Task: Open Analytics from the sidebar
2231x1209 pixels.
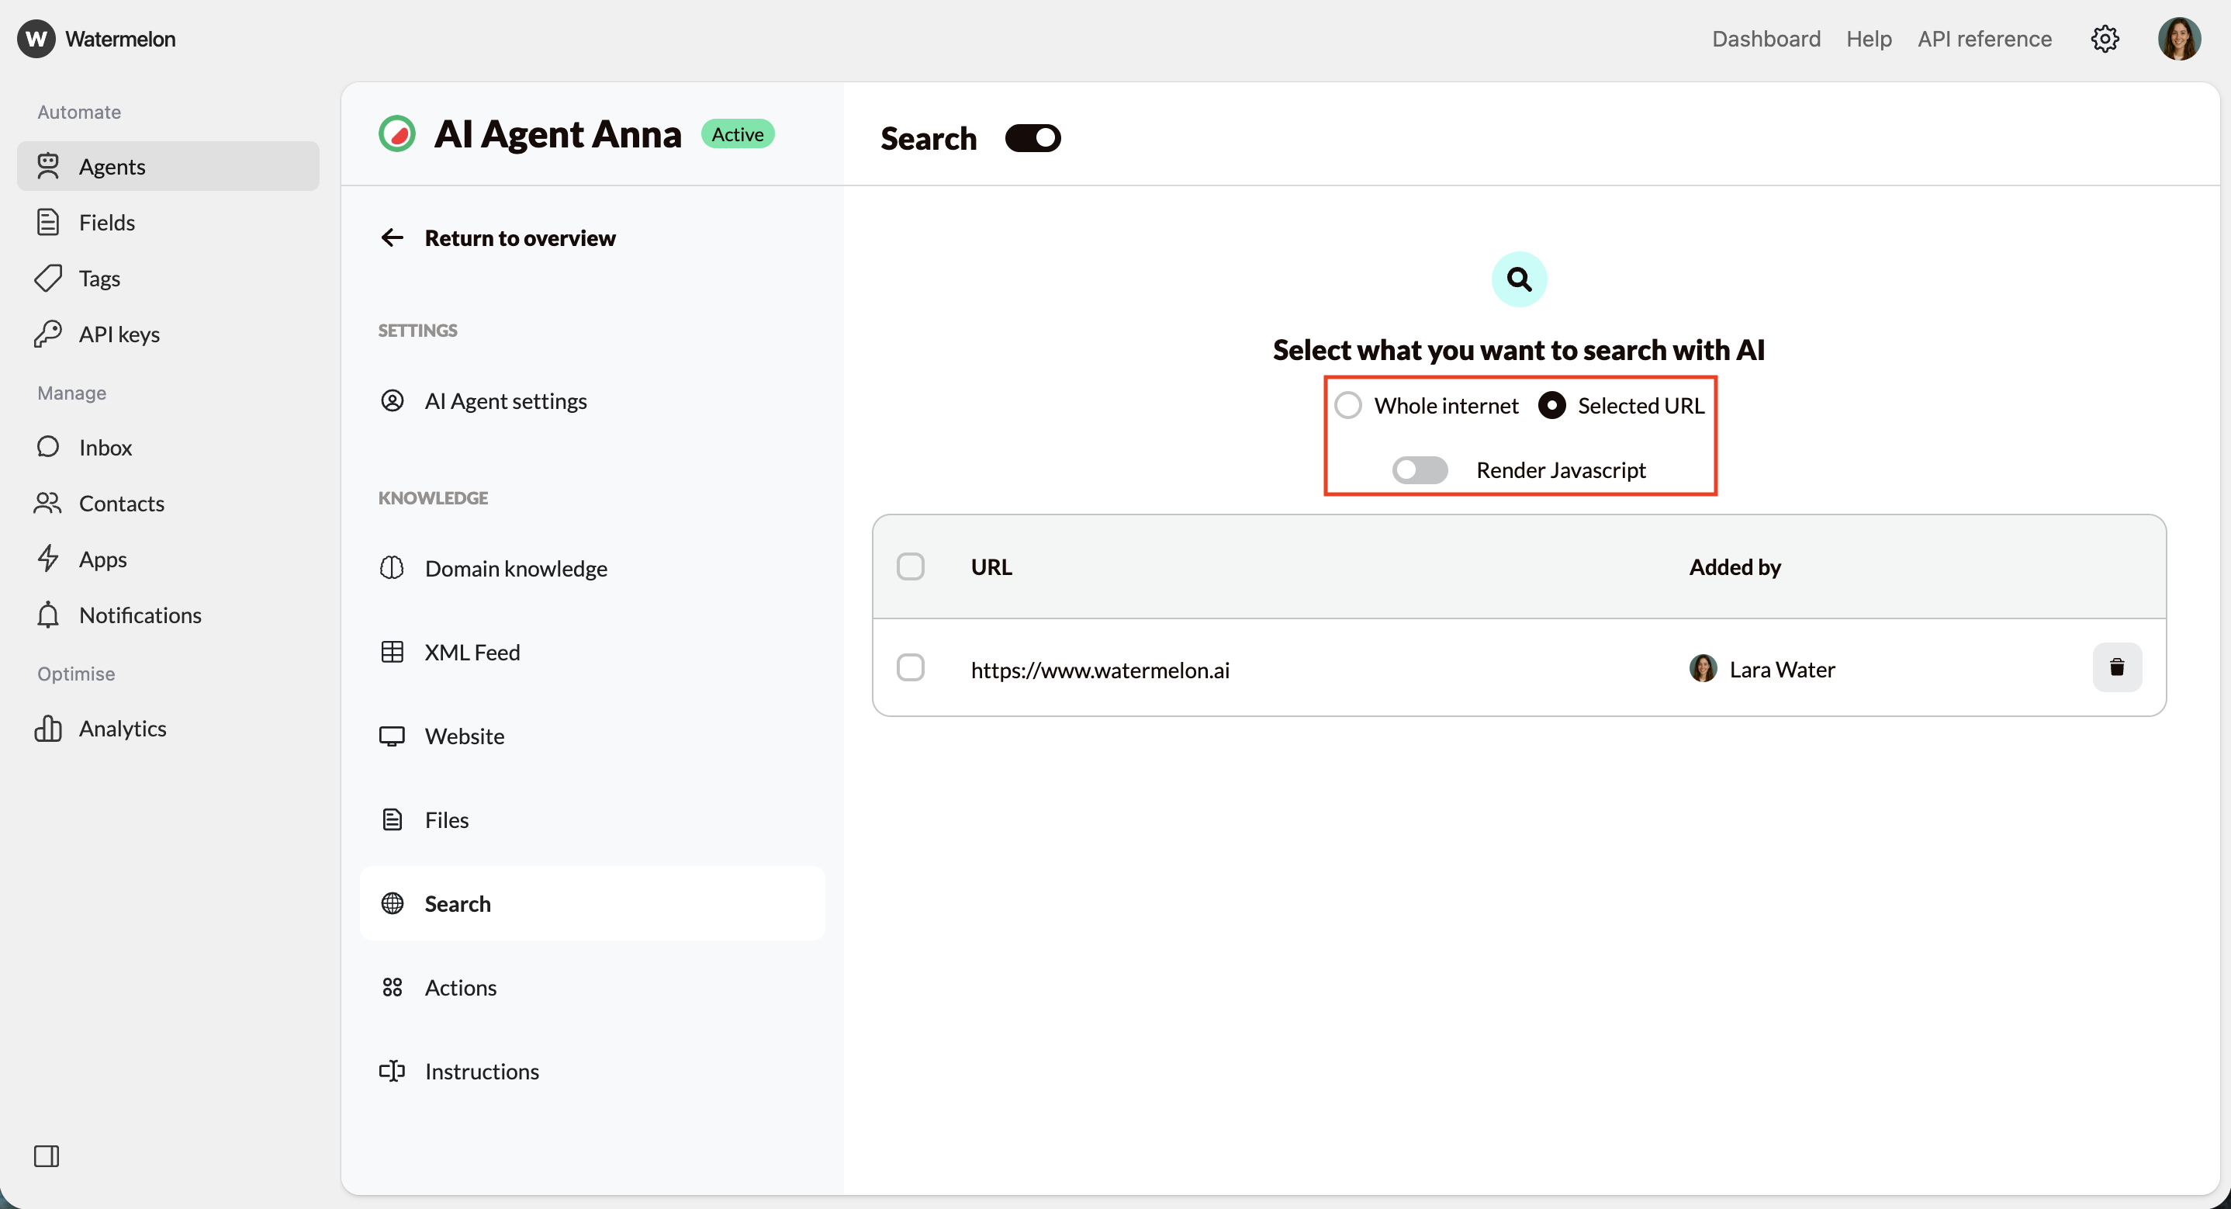Action: 122,728
